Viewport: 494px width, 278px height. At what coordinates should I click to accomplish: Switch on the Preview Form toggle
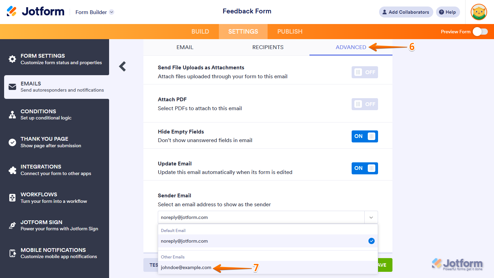[480, 32]
